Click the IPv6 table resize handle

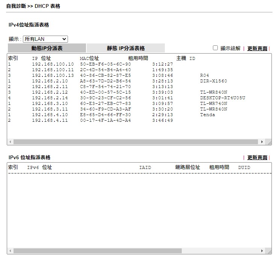269,251
